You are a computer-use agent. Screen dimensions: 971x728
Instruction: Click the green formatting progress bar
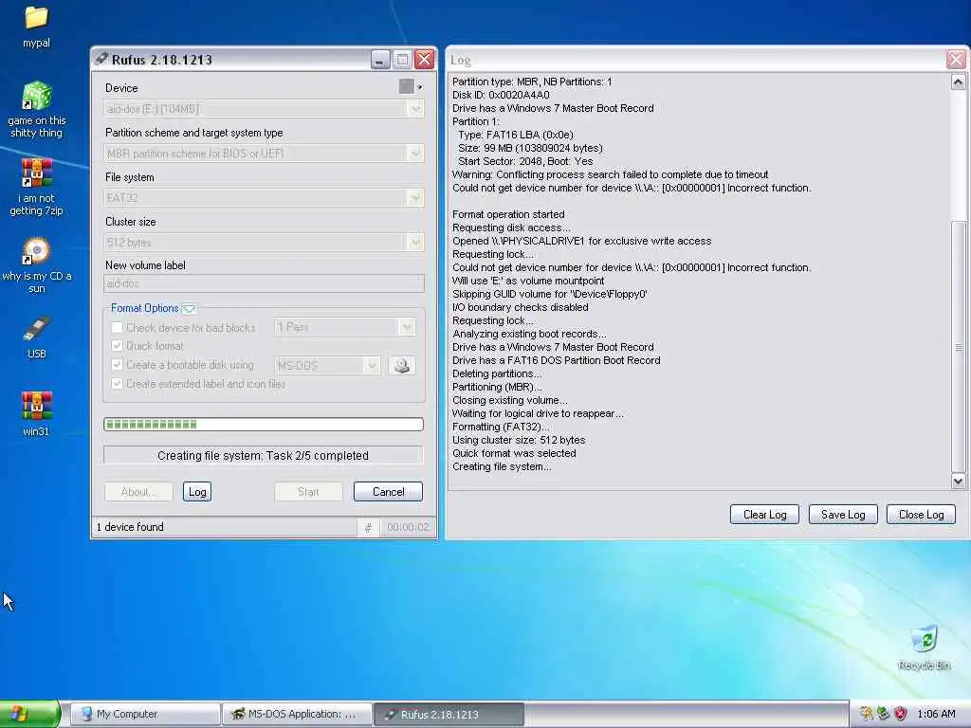[x=264, y=424]
